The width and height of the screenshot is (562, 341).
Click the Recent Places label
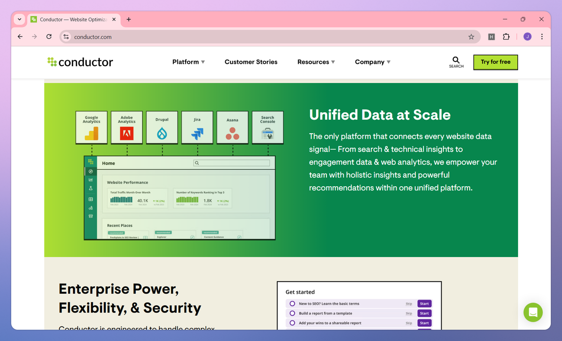click(120, 226)
